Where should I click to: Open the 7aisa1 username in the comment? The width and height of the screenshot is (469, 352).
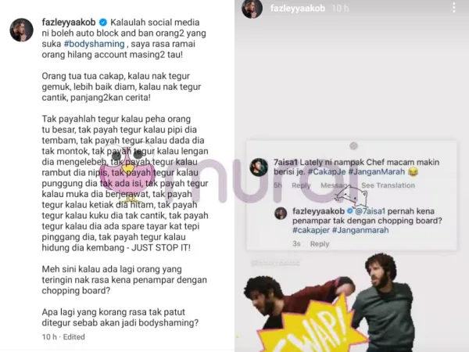pos(285,162)
